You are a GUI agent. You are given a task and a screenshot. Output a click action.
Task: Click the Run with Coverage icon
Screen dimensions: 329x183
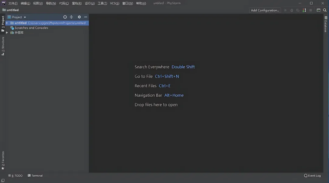(x=298, y=10)
